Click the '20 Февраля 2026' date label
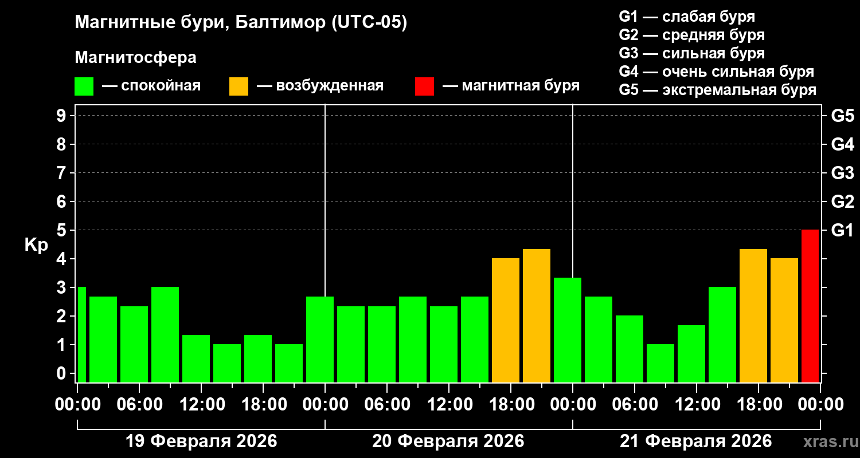Viewport: 860px width, 458px height. pos(448,441)
